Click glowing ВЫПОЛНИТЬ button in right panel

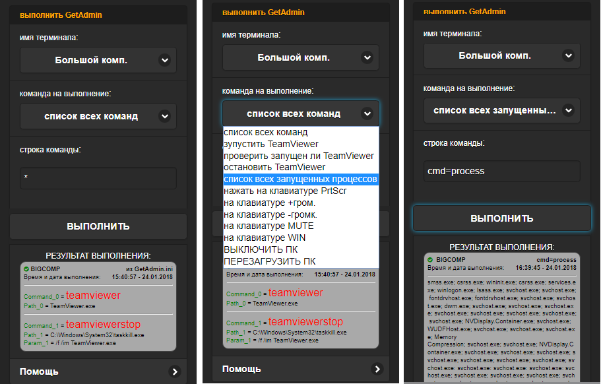(x=502, y=218)
